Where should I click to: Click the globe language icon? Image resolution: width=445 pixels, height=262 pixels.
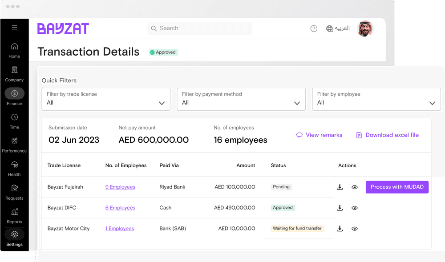click(x=329, y=28)
